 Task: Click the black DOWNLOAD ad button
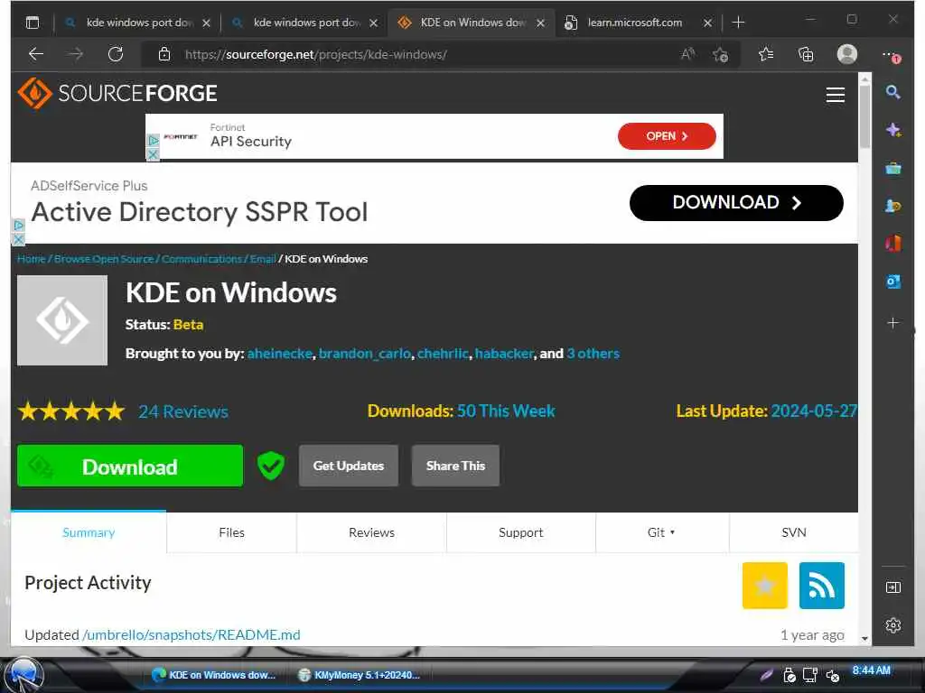coord(736,203)
